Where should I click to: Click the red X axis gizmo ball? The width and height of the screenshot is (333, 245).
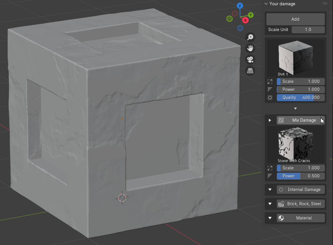coord(245,20)
